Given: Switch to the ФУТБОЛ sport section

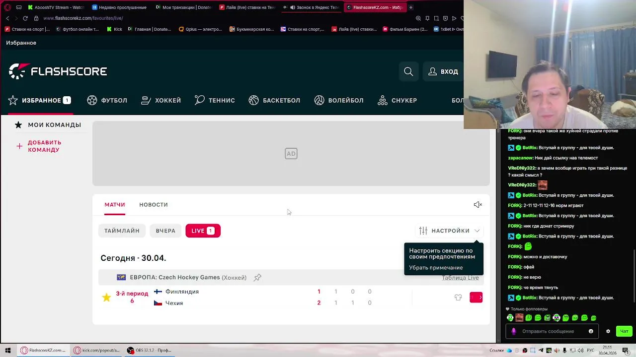Looking at the screenshot, I should pos(107,100).
